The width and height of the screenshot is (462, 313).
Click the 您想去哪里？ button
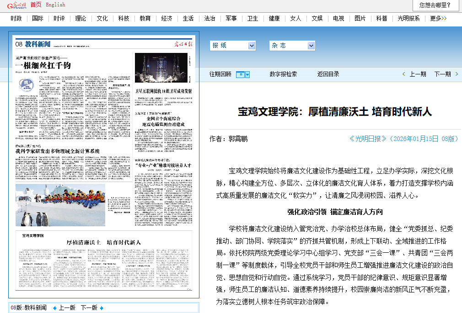click(435, 5)
